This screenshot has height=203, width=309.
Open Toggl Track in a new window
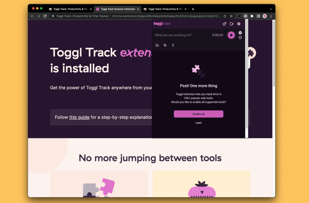coord(224,24)
